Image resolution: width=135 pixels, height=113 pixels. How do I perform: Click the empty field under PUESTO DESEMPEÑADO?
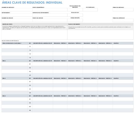[x=50, y=10]
